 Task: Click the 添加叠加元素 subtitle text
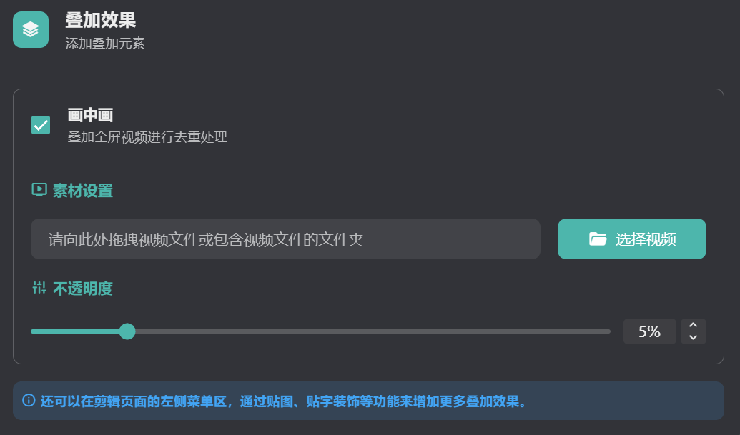[105, 44]
